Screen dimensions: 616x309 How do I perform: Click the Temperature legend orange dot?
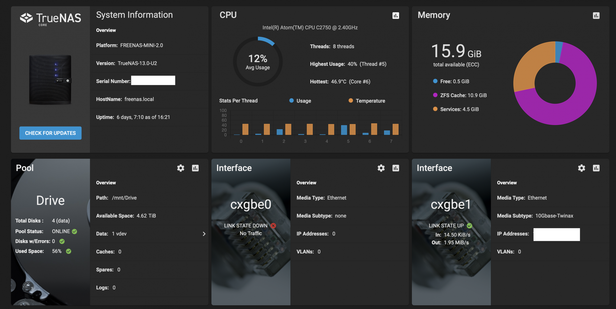351,101
